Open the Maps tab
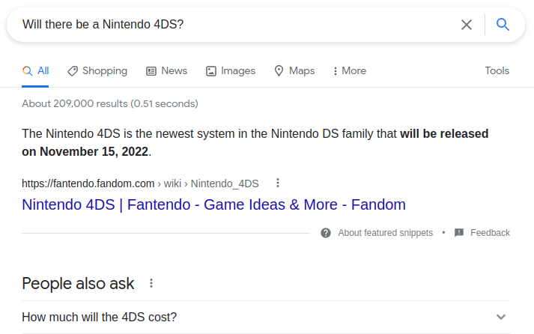The width and height of the screenshot is (534, 334). (x=294, y=71)
